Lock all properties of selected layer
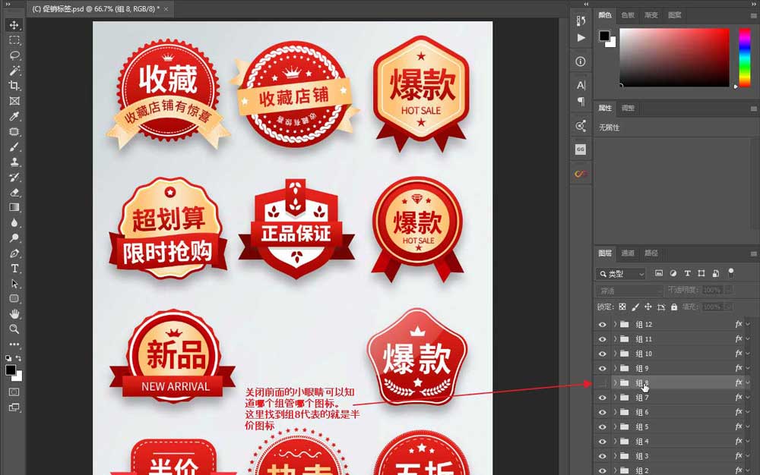 coord(675,307)
